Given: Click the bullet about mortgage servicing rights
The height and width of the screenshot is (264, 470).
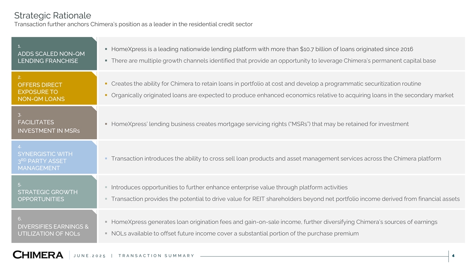Looking at the screenshot, I should click(260, 124).
